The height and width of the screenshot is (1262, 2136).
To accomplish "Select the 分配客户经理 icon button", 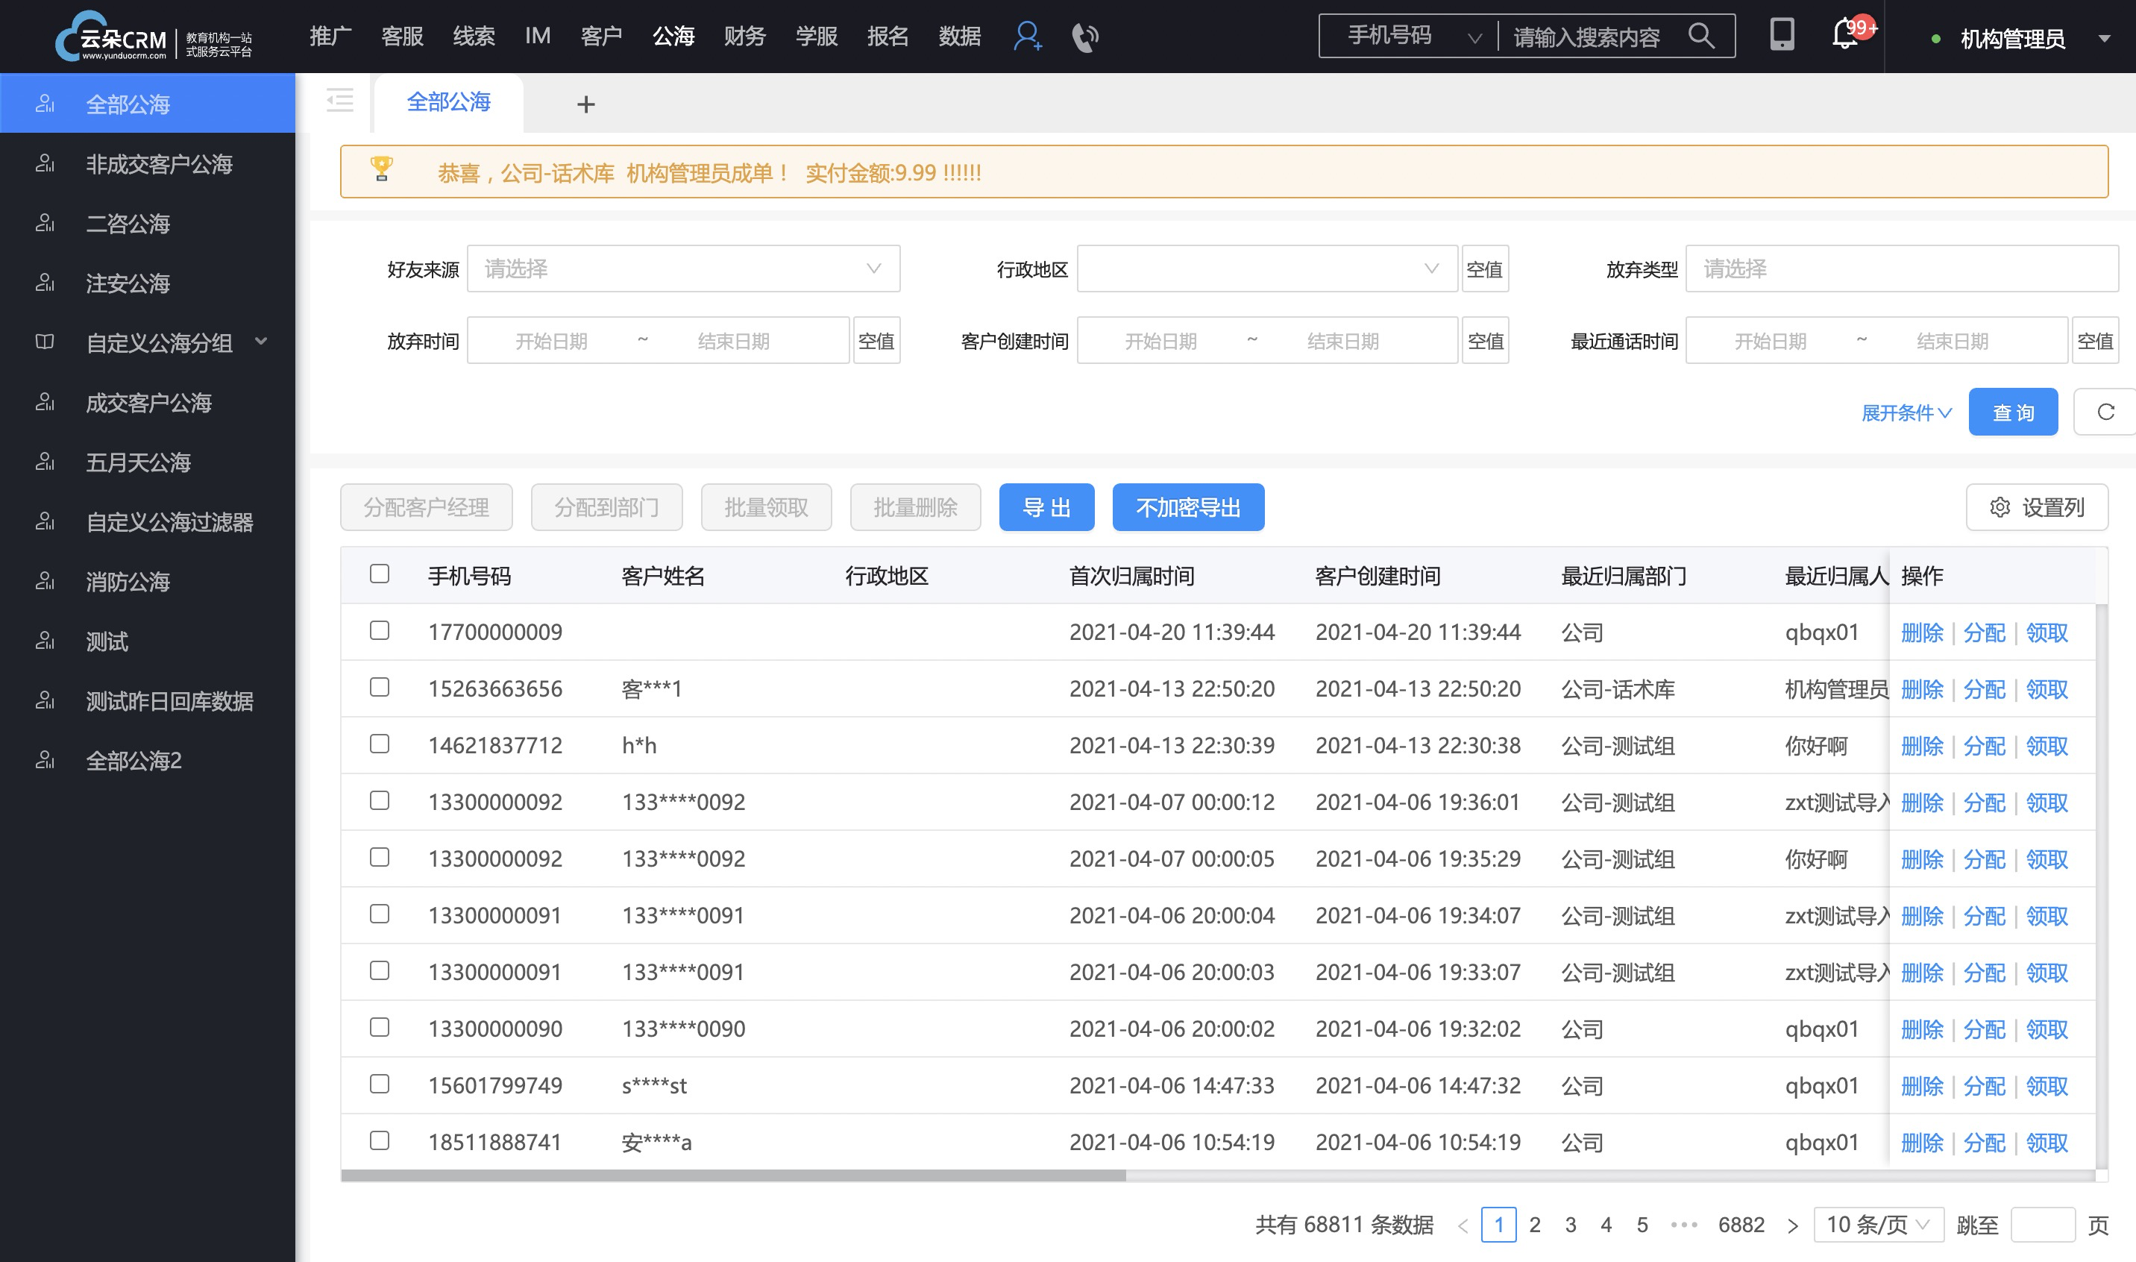I will tap(427, 508).
